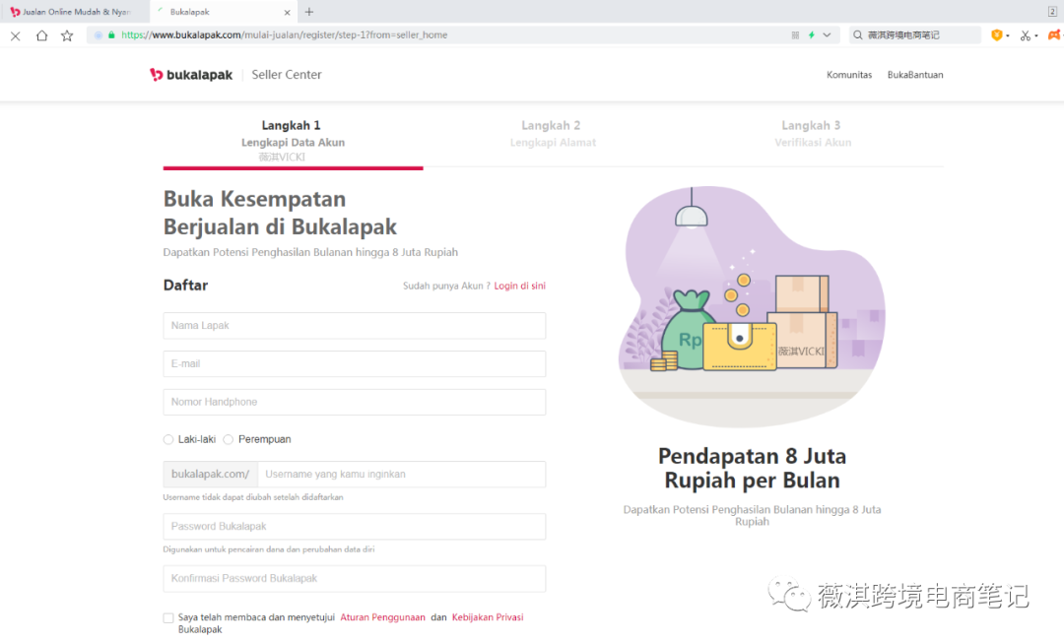Focus the E-mail input field

355,363
